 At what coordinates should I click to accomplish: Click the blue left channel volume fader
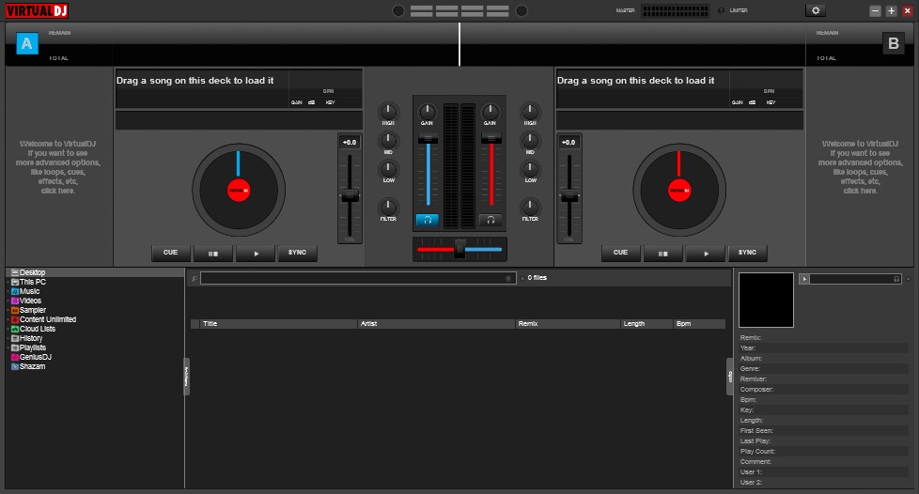(x=428, y=138)
